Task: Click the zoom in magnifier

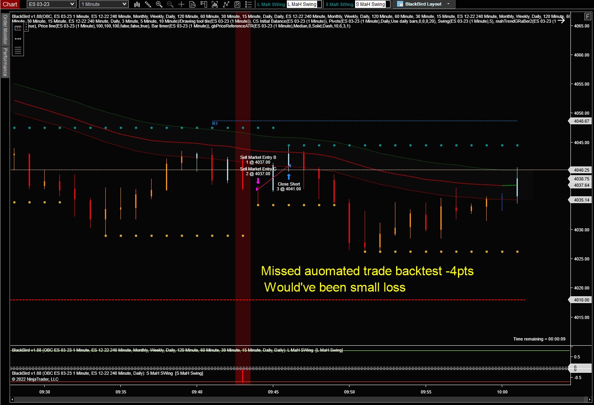Action: (x=159, y=4)
